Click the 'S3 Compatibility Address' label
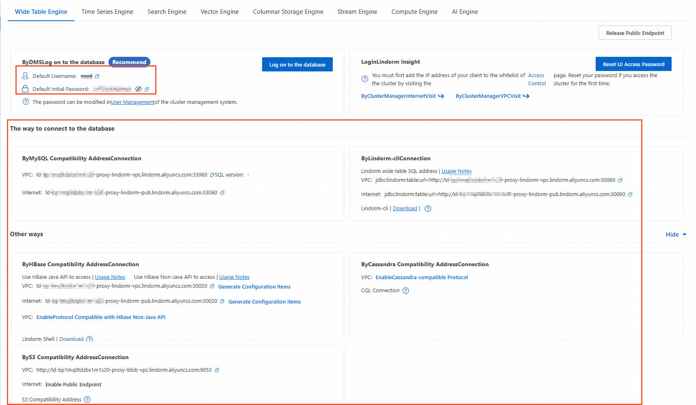The width and height of the screenshot is (696, 405). click(x=52, y=400)
